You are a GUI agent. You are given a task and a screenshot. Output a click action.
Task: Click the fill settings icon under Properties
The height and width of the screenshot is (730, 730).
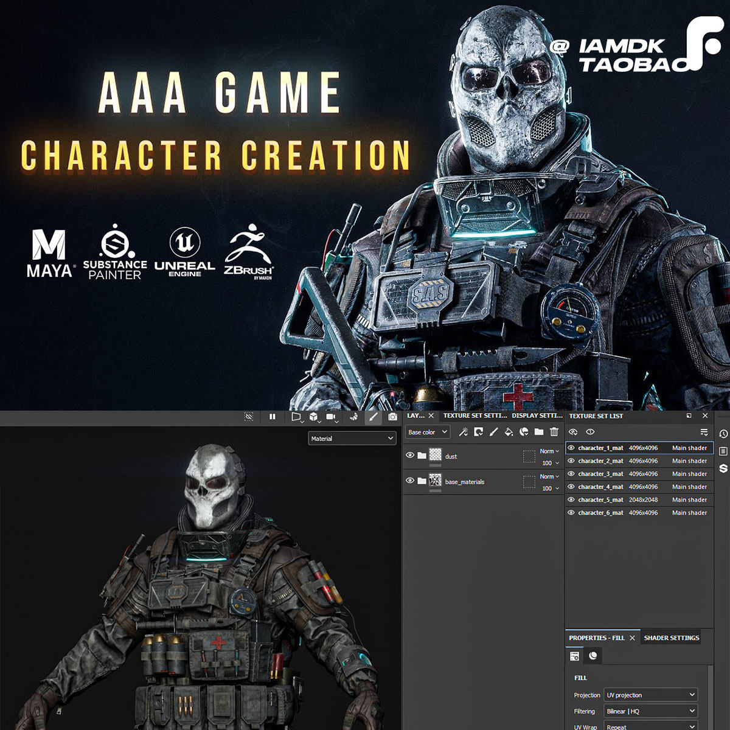pos(574,656)
